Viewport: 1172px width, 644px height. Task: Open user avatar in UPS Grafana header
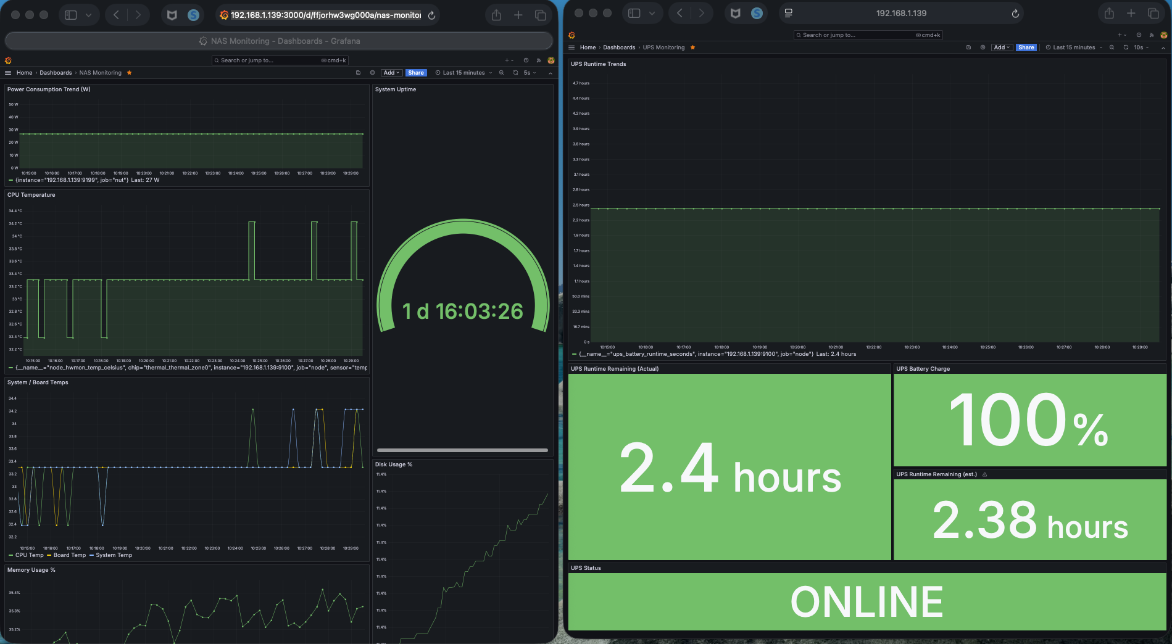click(1163, 35)
